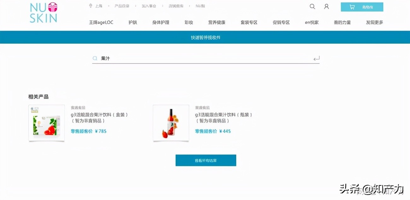The height and width of the screenshot is (200, 410).
Task: Click the magnifier icon inside the search bar
Action: (x=95, y=58)
